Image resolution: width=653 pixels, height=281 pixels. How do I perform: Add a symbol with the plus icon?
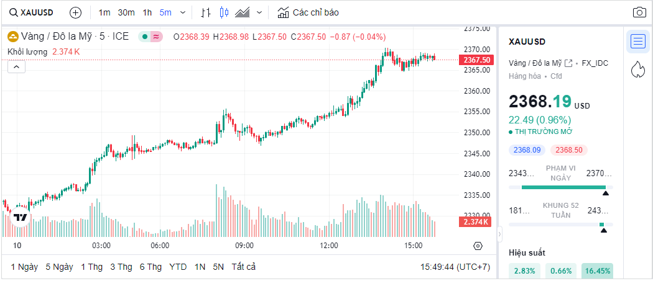click(x=75, y=12)
